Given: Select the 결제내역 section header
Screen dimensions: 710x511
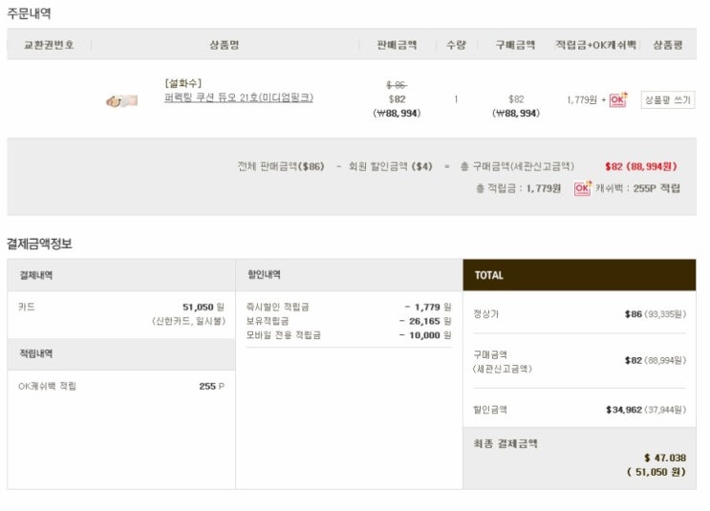Looking at the screenshot, I should [36, 275].
